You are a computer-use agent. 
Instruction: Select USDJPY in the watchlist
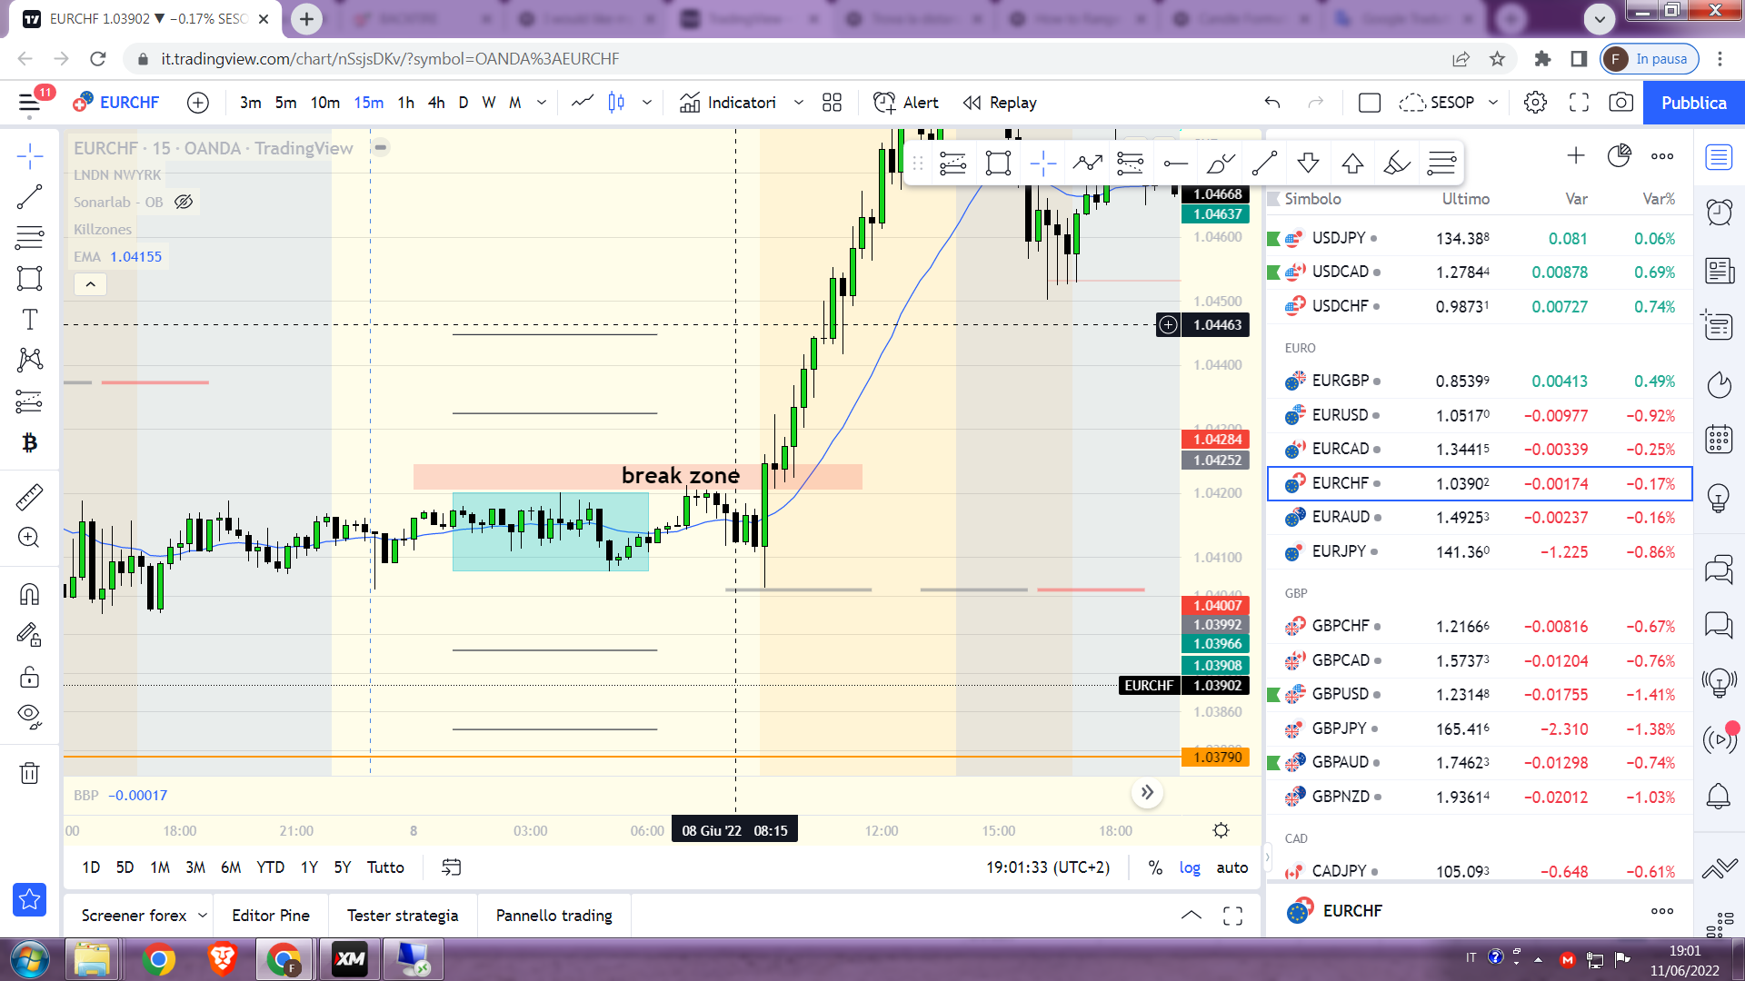click(1480, 238)
